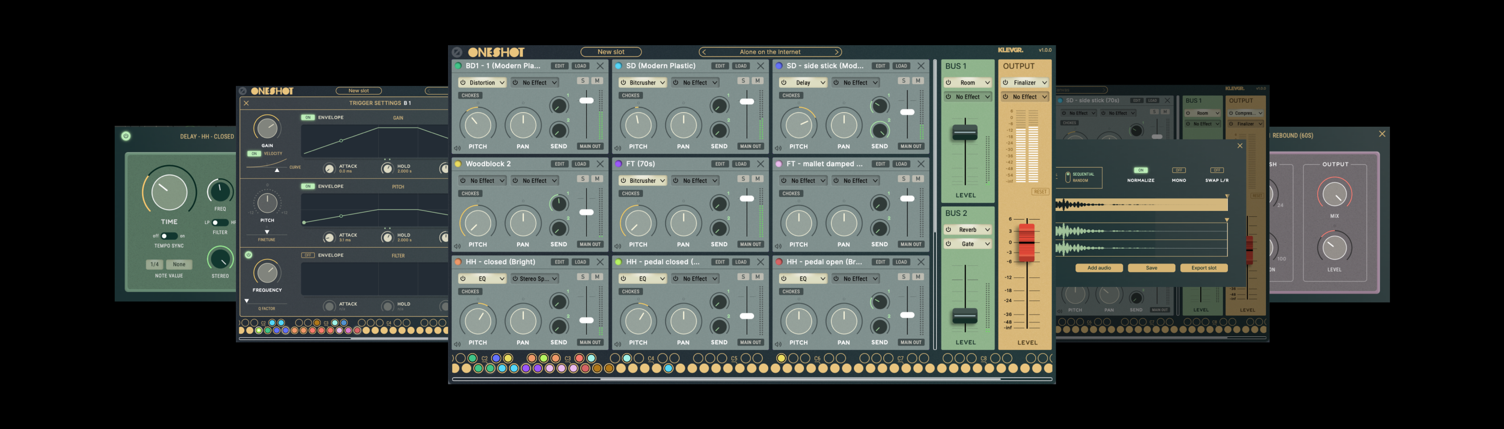Open the Main Out routing in the SD - side stick slot
Screen dimensions: 1504x429
click(911, 146)
